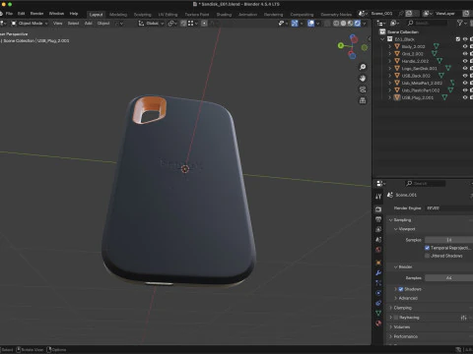Select material preview shading icon
This screenshot has width=473, height=354.
(x=351, y=24)
